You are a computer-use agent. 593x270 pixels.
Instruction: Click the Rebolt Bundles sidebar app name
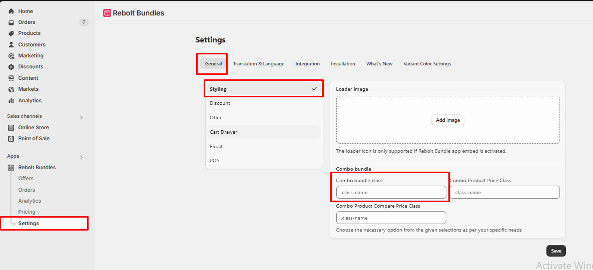point(37,167)
